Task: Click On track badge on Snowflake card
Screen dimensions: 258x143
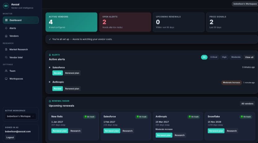Action: [x=246, y=117]
